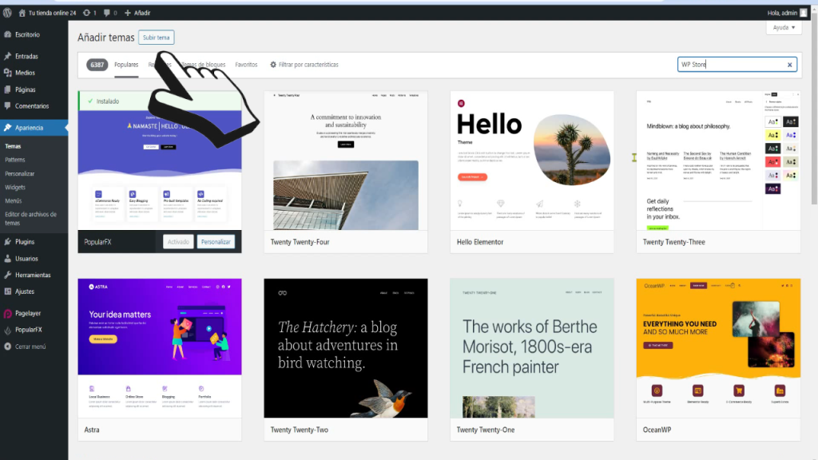Click the plus Añadir icon
Image resolution: width=818 pixels, height=460 pixels.
(128, 13)
